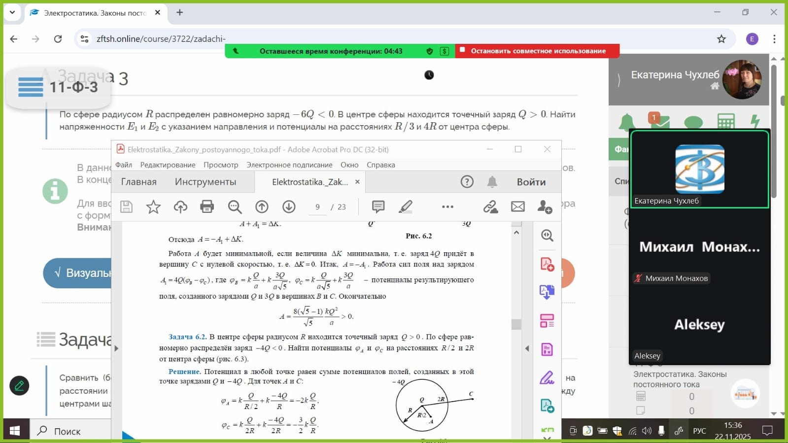
Task: Open the Редактирование menu
Action: (168, 165)
